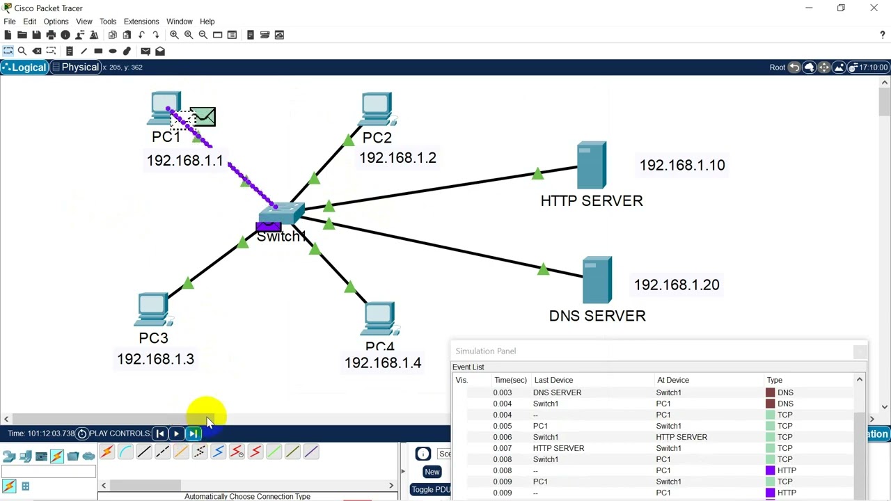Choose the Draw Rectangle tool
The height and width of the screenshot is (501, 891).
click(98, 51)
